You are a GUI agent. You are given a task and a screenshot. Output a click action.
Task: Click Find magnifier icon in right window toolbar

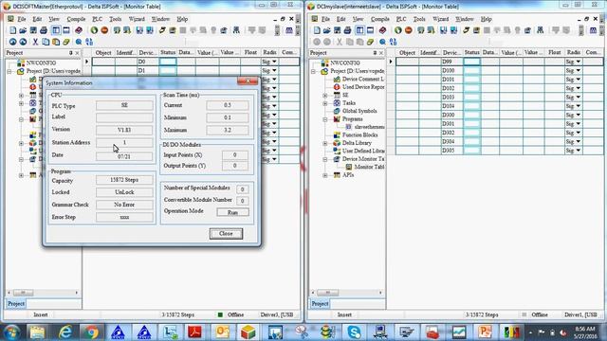(382, 42)
